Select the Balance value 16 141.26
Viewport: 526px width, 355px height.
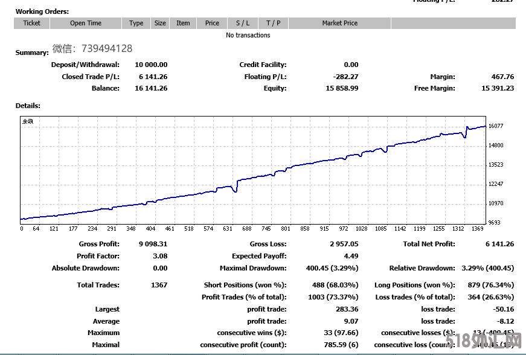click(151, 88)
